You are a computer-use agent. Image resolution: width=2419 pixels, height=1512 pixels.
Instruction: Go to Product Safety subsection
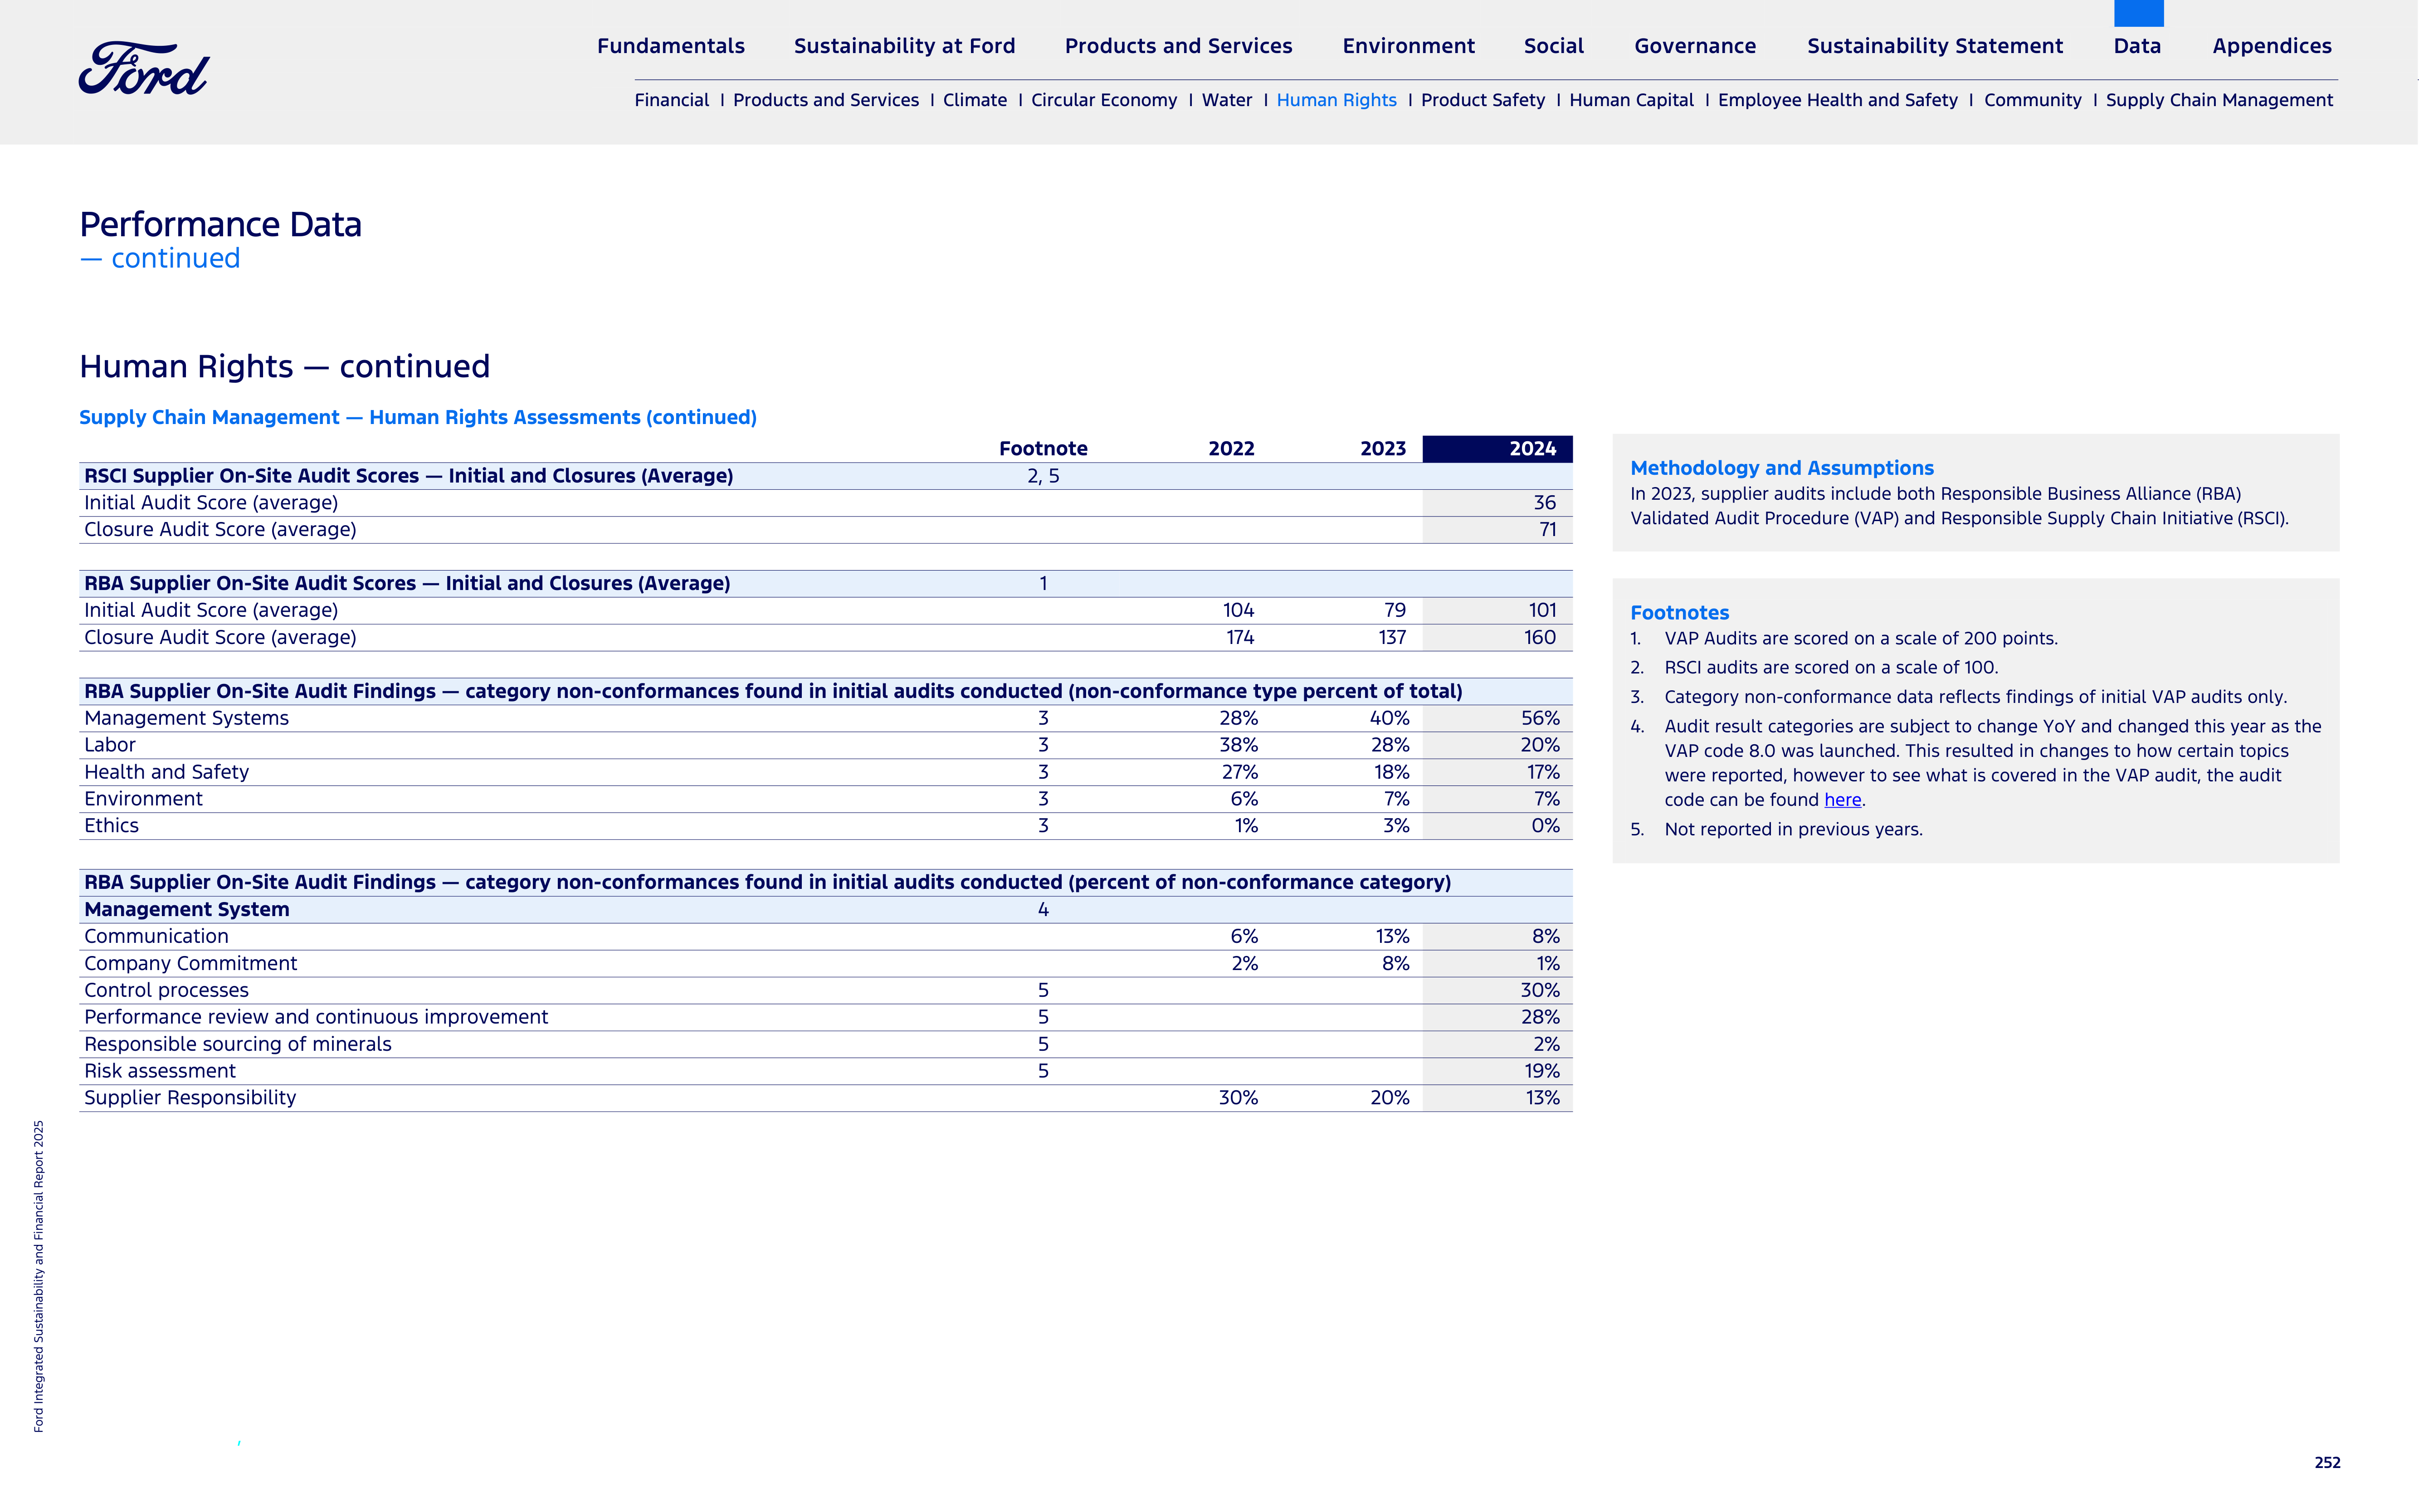[1482, 100]
